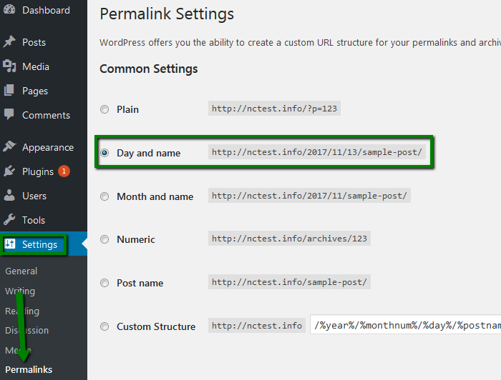Open the Posts menu item
Screen dimensions: 501x380
pos(34,42)
